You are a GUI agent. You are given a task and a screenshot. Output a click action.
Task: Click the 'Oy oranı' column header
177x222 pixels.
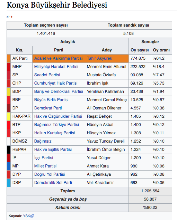tap(161, 50)
